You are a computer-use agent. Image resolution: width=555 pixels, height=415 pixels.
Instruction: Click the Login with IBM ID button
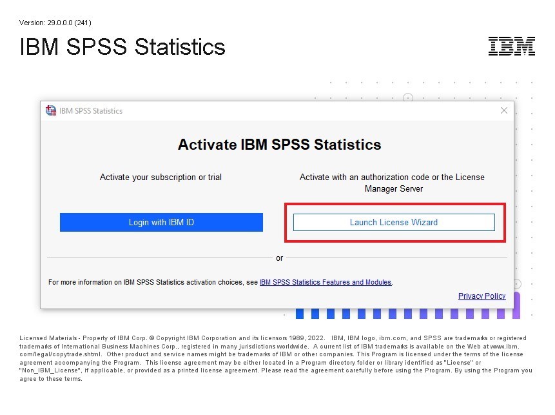(161, 222)
